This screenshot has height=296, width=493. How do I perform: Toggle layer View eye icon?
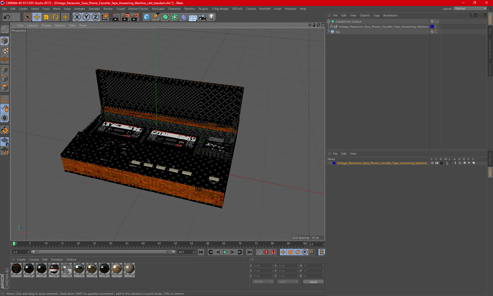coord(437,163)
